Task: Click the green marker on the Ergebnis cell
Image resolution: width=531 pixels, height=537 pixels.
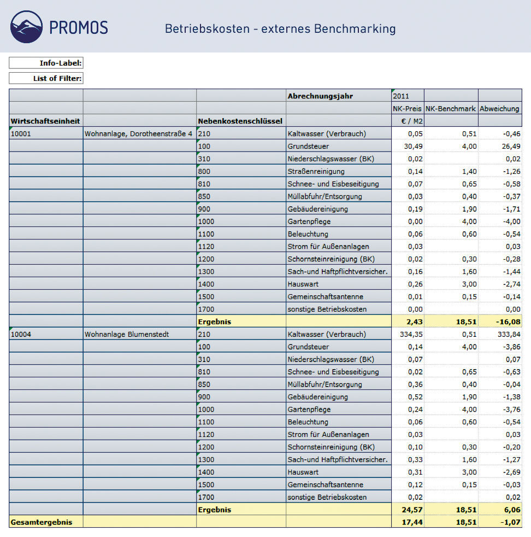Action: (x=198, y=318)
